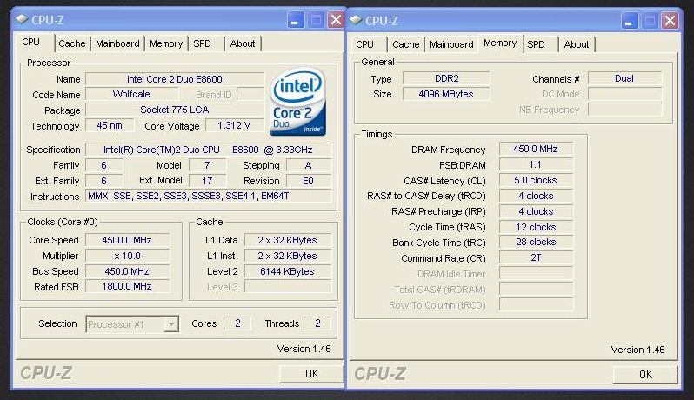Screen dimensions: 694x400
Task: Click OK in the right CPU-Z window
Action: tap(646, 375)
